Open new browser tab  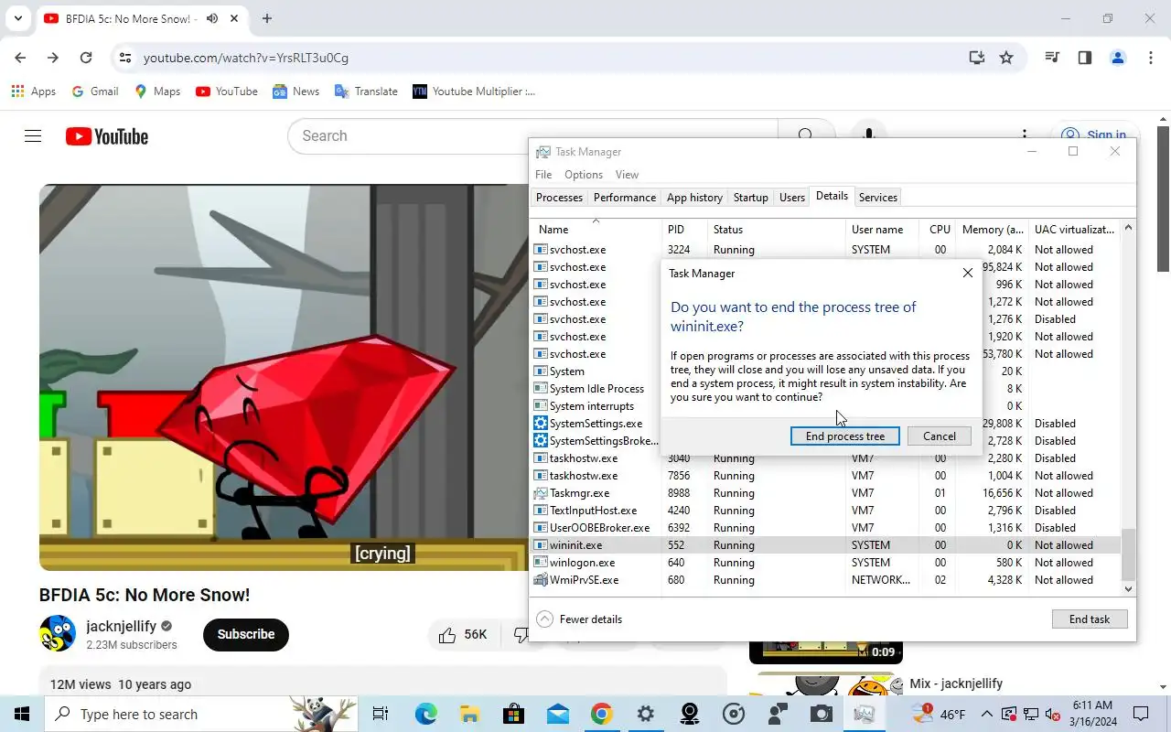point(266,18)
